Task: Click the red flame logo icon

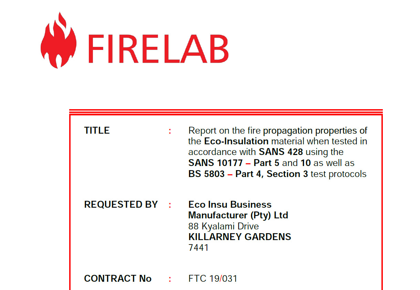Action: click(59, 40)
